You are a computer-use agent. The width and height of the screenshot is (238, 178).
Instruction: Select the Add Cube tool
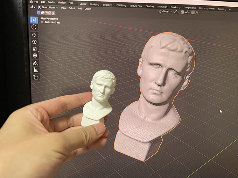(x=36, y=77)
